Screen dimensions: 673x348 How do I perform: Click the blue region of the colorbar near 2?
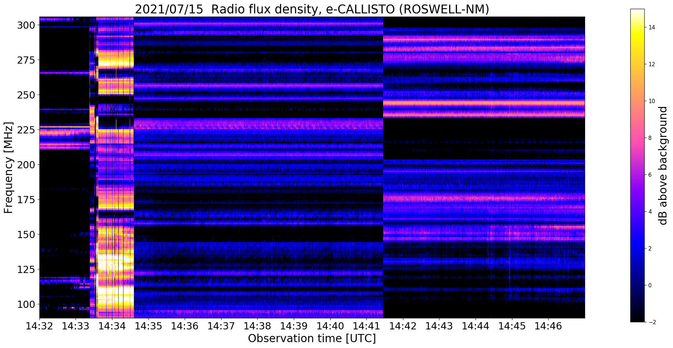(637, 249)
